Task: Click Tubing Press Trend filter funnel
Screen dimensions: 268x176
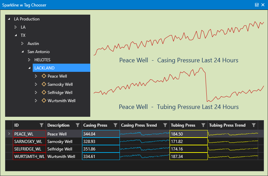Action: [254, 125]
